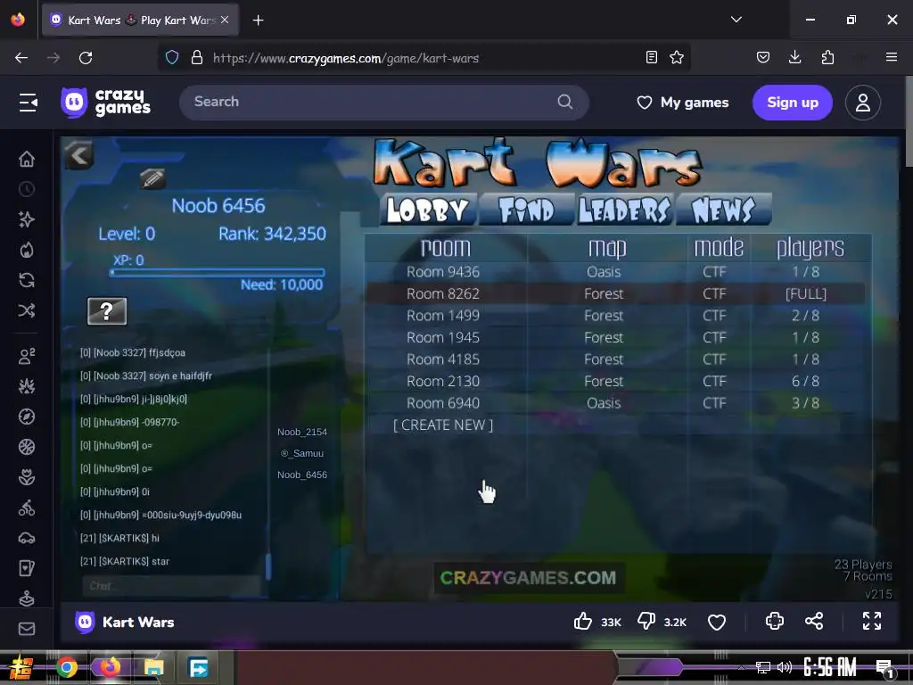Image resolution: width=913 pixels, height=685 pixels.
Task: Add Kart Wars to favorites heart
Action: point(717,622)
